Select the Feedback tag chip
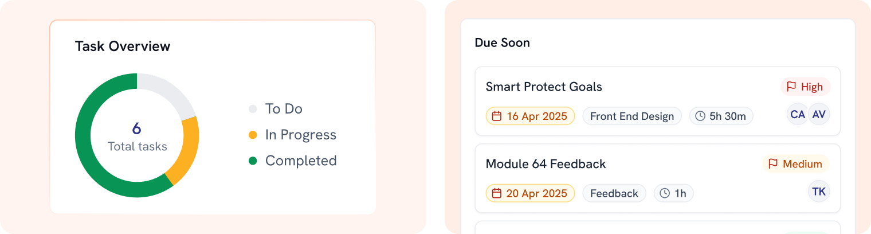 pyautogui.click(x=614, y=193)
